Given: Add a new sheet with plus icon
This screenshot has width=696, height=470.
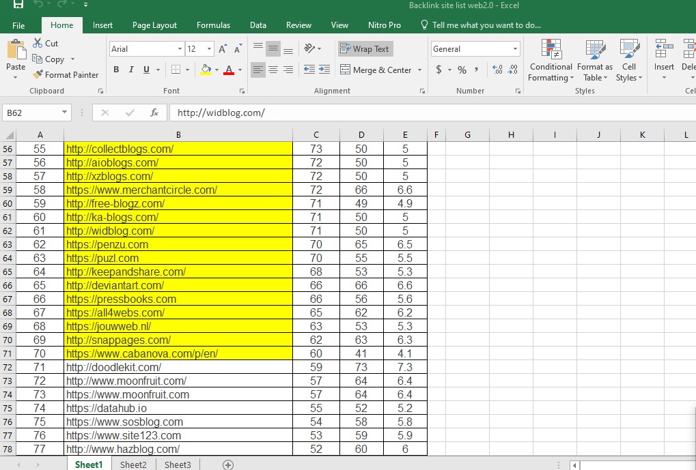Looking at the screenshot, I should coord(228,465).
